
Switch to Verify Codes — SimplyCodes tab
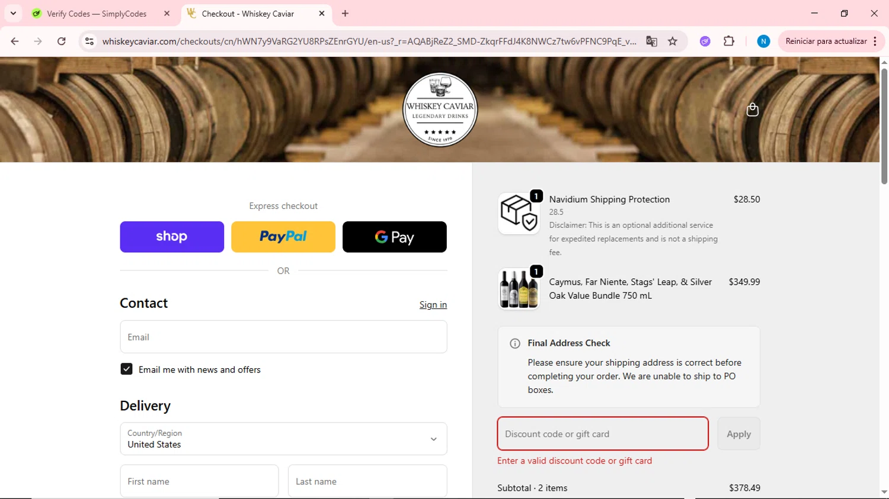pyautogui.click(x=97, y=14)
